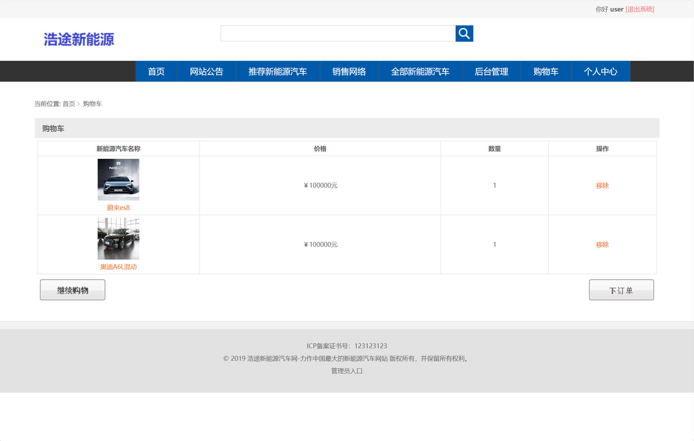Open 后台管理 backend management
This screenshot has height=441, width=694.
click(492, 71)
